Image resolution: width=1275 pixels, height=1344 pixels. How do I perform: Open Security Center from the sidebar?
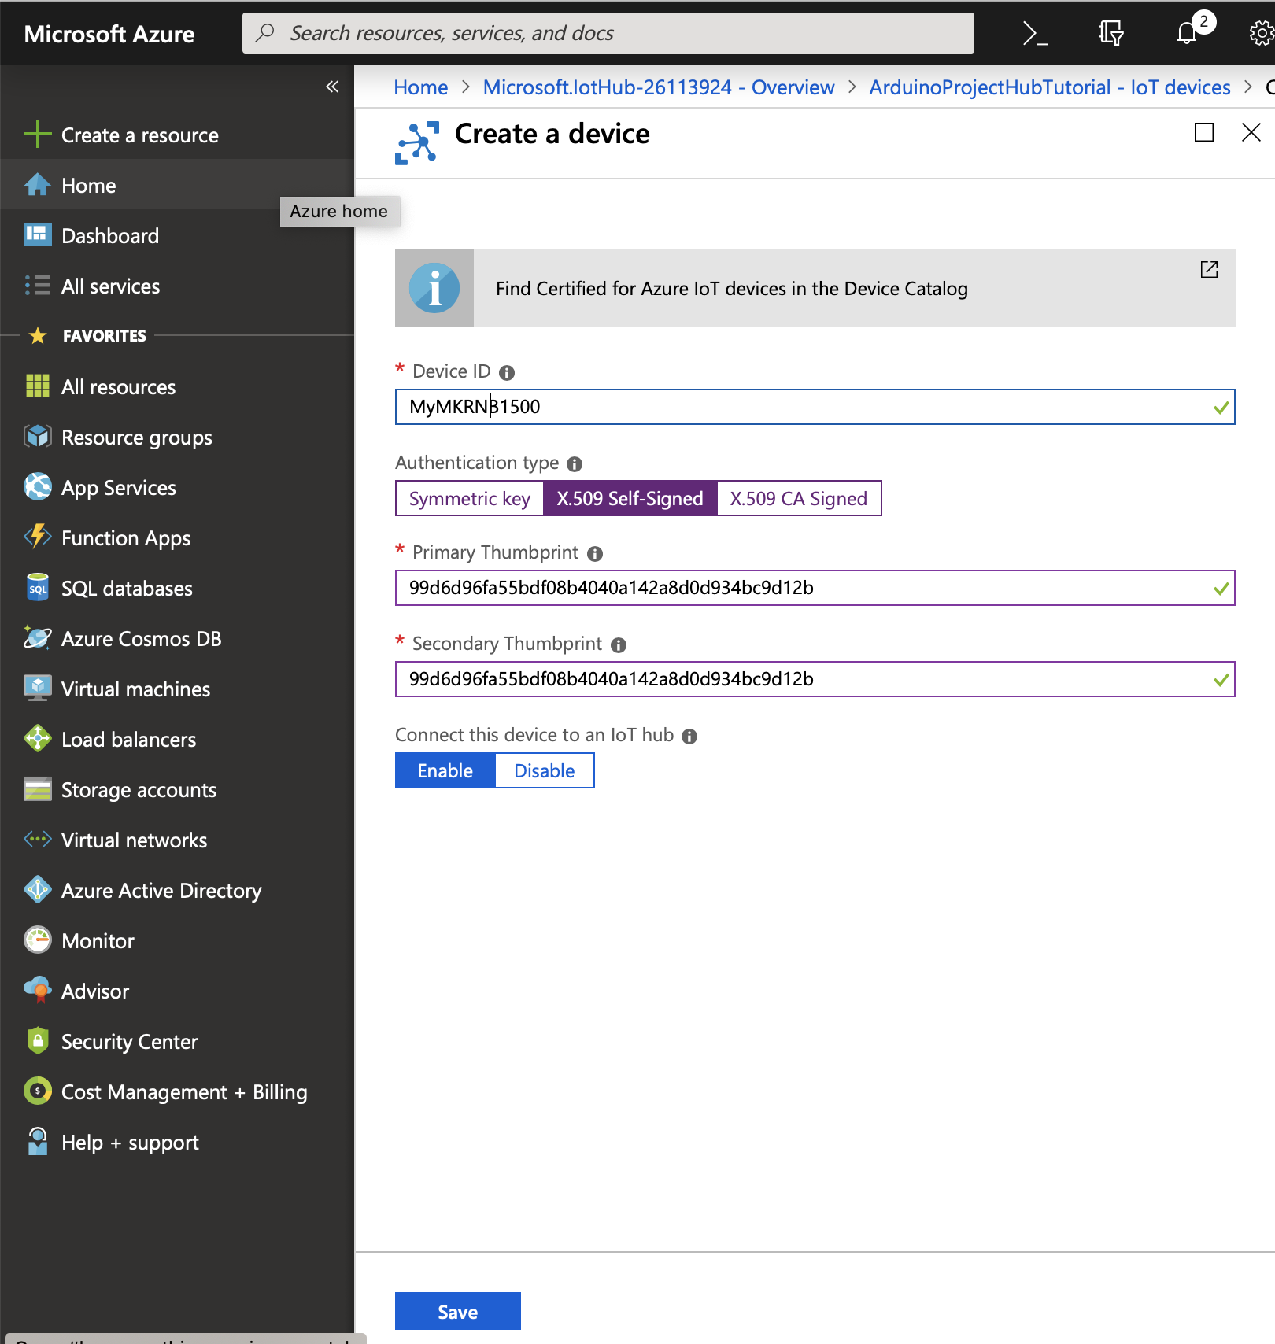pyautogui.click(x=129, y=1041)
